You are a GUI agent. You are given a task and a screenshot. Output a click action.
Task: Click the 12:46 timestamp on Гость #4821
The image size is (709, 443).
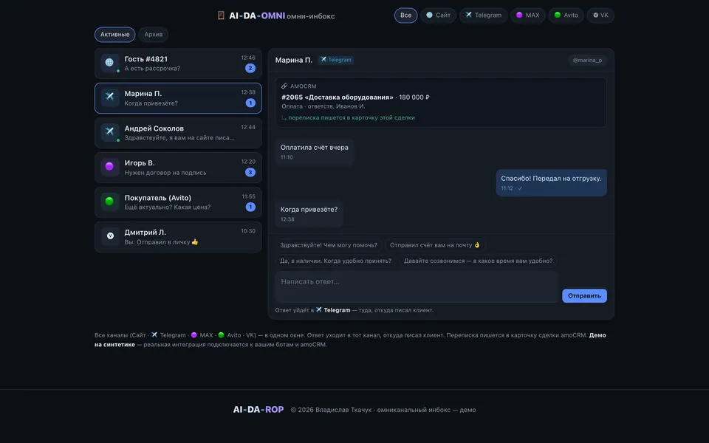click(x=248, y=58)
